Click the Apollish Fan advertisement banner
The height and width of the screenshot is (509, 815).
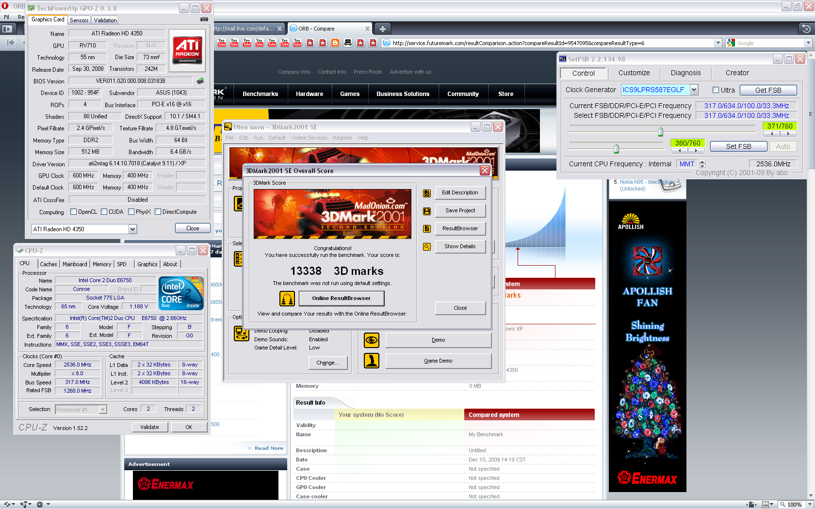click(x=647, y=346)
